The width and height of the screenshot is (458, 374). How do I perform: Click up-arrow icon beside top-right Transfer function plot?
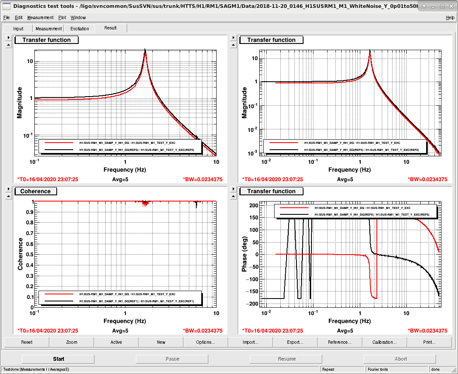pos(233,45)
